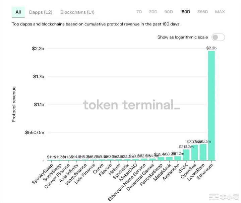This screenshot has width=241, height=203.
Task: Switch to the 365D time range
Action: pos(202,12)
